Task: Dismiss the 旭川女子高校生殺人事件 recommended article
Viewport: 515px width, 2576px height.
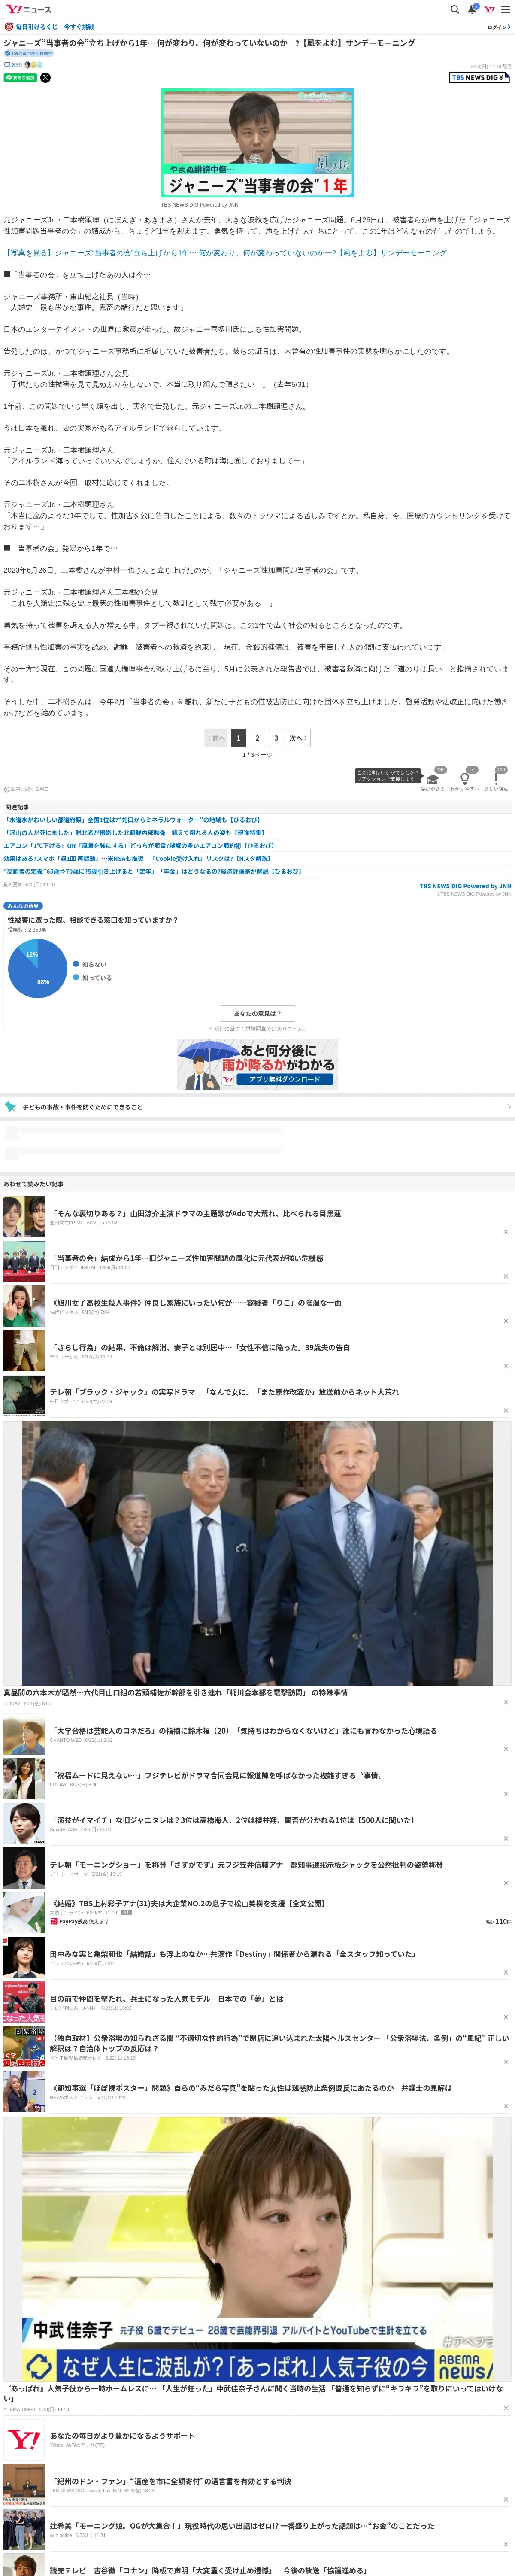Action: pos(505,1321)
